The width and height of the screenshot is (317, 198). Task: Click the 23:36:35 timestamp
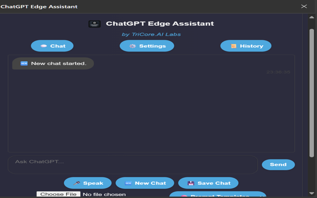tap(278, 72)
